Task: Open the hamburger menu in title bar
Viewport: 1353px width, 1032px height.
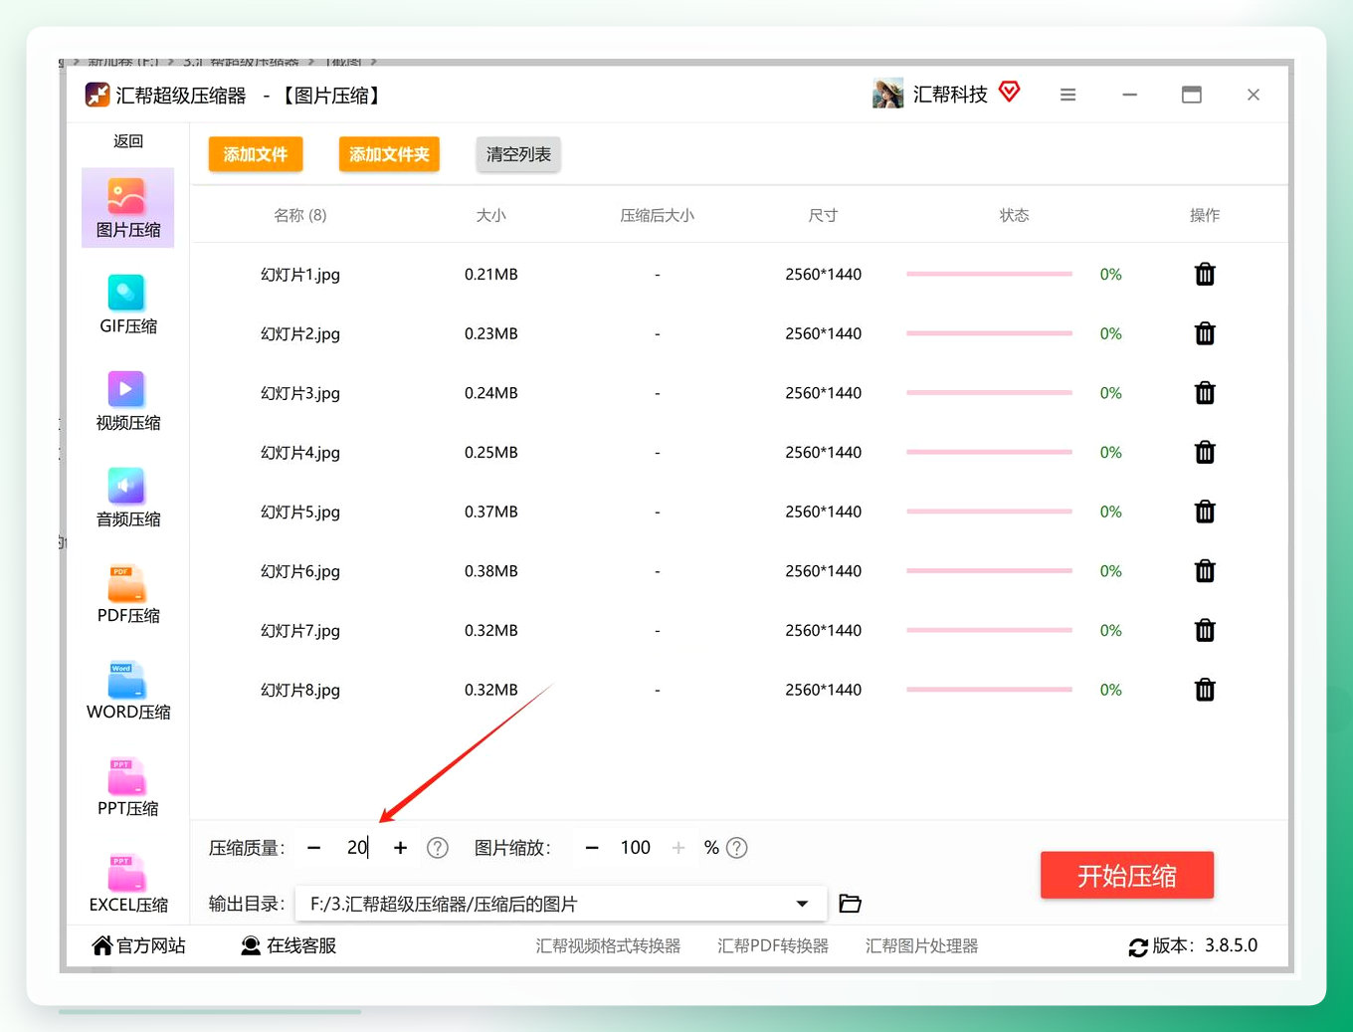Action: (x=1067, y=95)
